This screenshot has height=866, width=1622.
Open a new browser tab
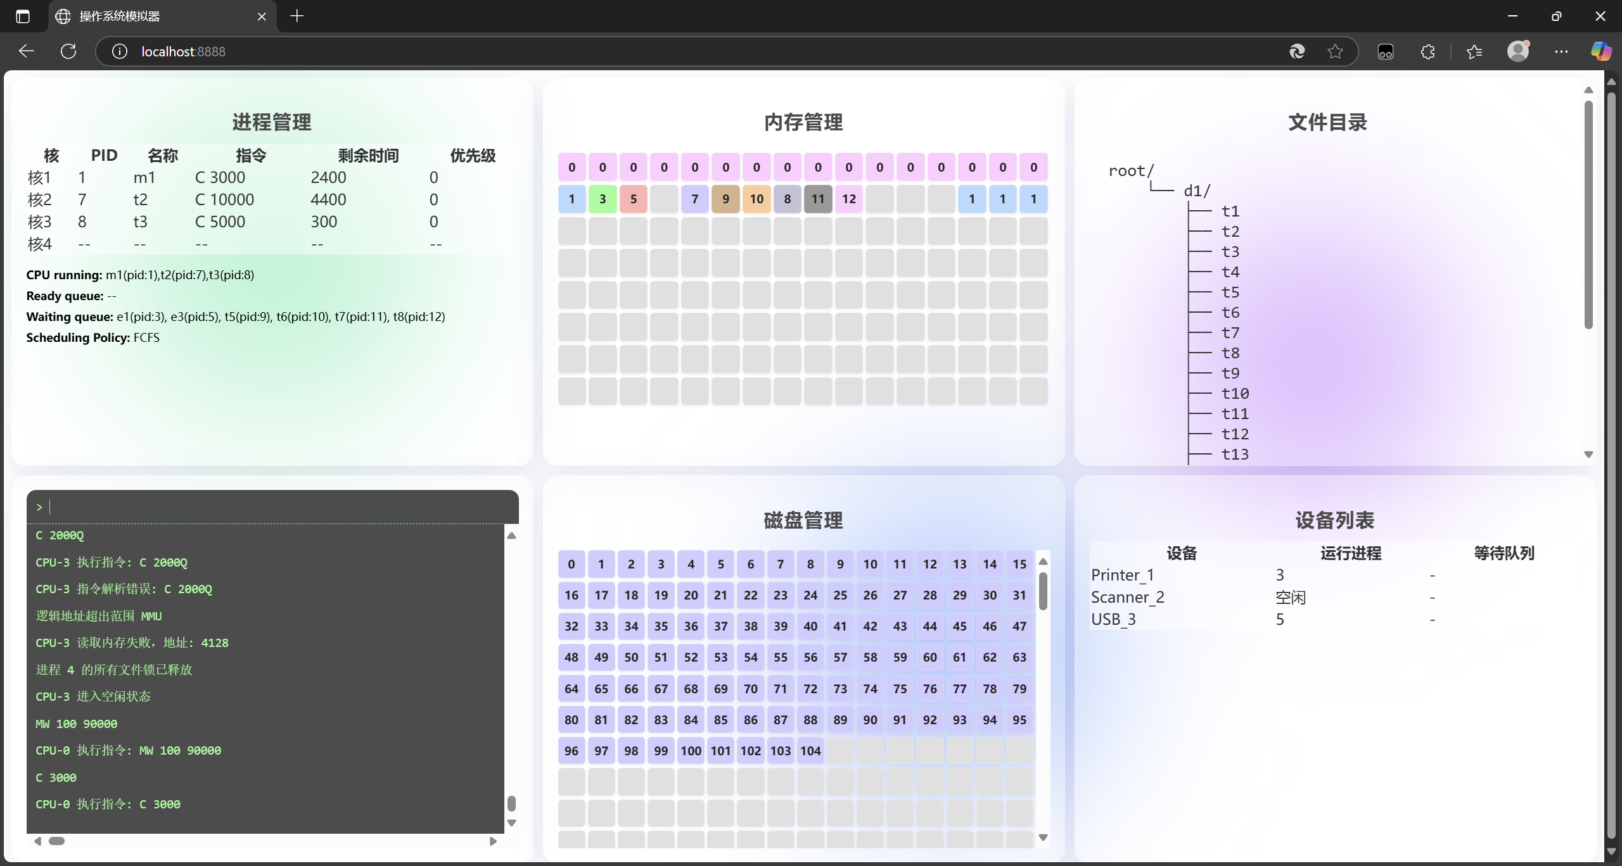[297, 16]
